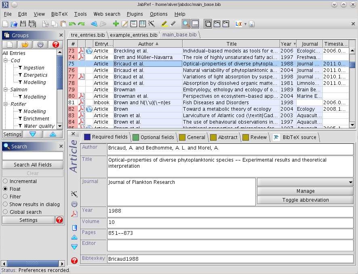
Task: Click the Search All Fields button
Action: [33, 164]
